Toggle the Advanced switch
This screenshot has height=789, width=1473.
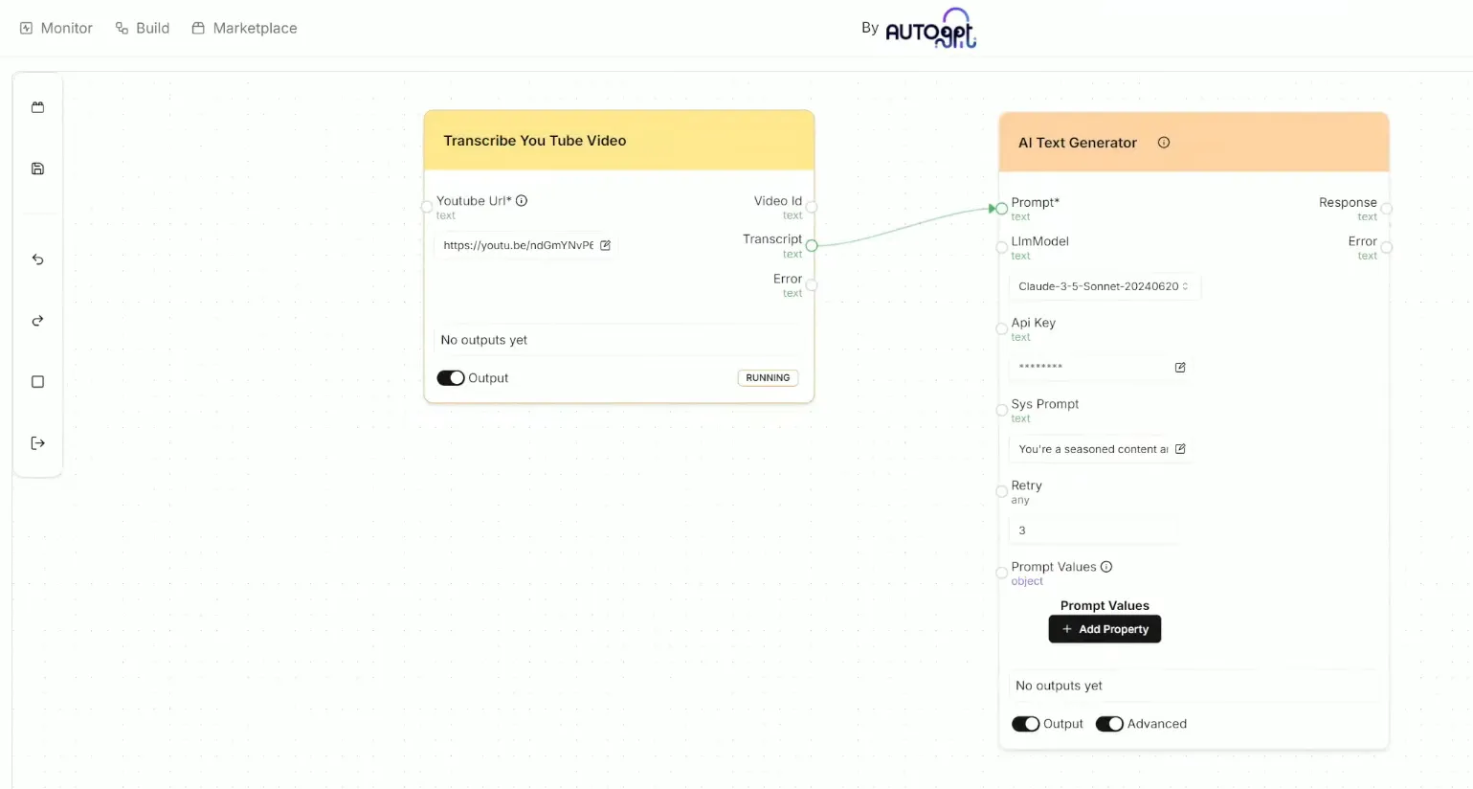pos(1110,724)
